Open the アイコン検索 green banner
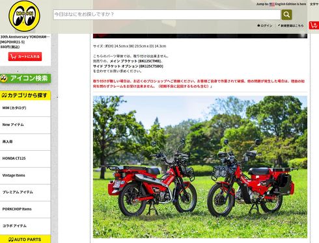The height and width of the screenshot is (243, 319). point(25,79)
